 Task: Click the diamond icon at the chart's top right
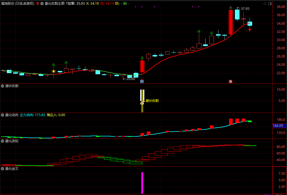coord(265,4)
